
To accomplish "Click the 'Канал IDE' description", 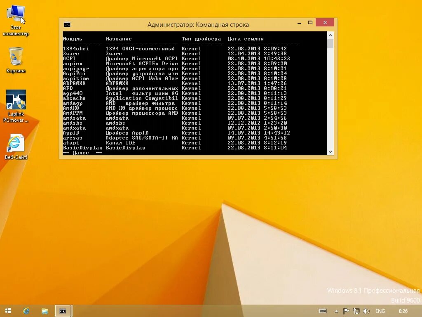I will pyautogui.click(x=121, y=143).
